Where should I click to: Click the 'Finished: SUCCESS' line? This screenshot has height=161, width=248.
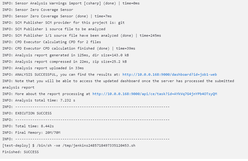point(21,152)
